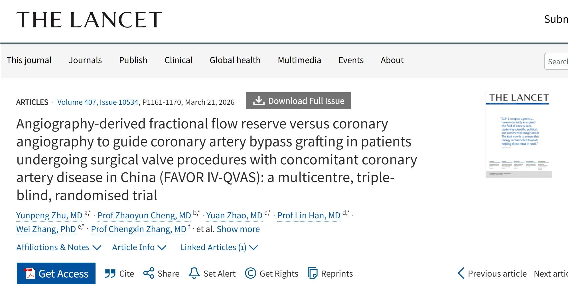Expand Affiliations & Notes section

tap(59, 247)
